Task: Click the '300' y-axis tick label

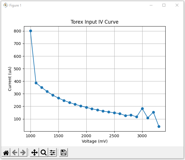Action: click(17, 94)
